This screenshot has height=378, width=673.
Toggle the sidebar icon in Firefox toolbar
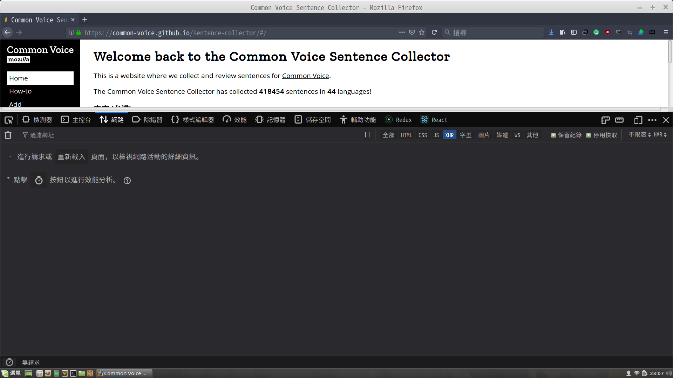[574, 33]
